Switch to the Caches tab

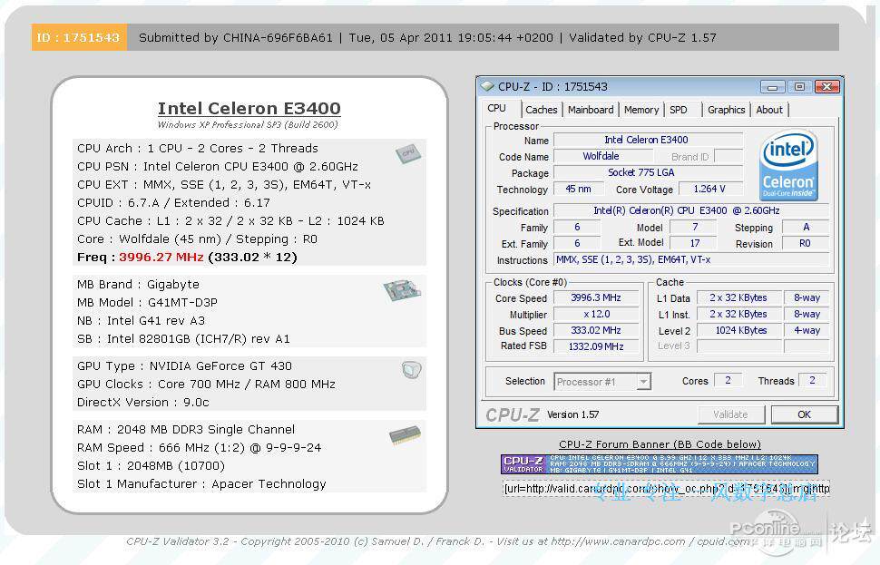[x=541, y=110]
